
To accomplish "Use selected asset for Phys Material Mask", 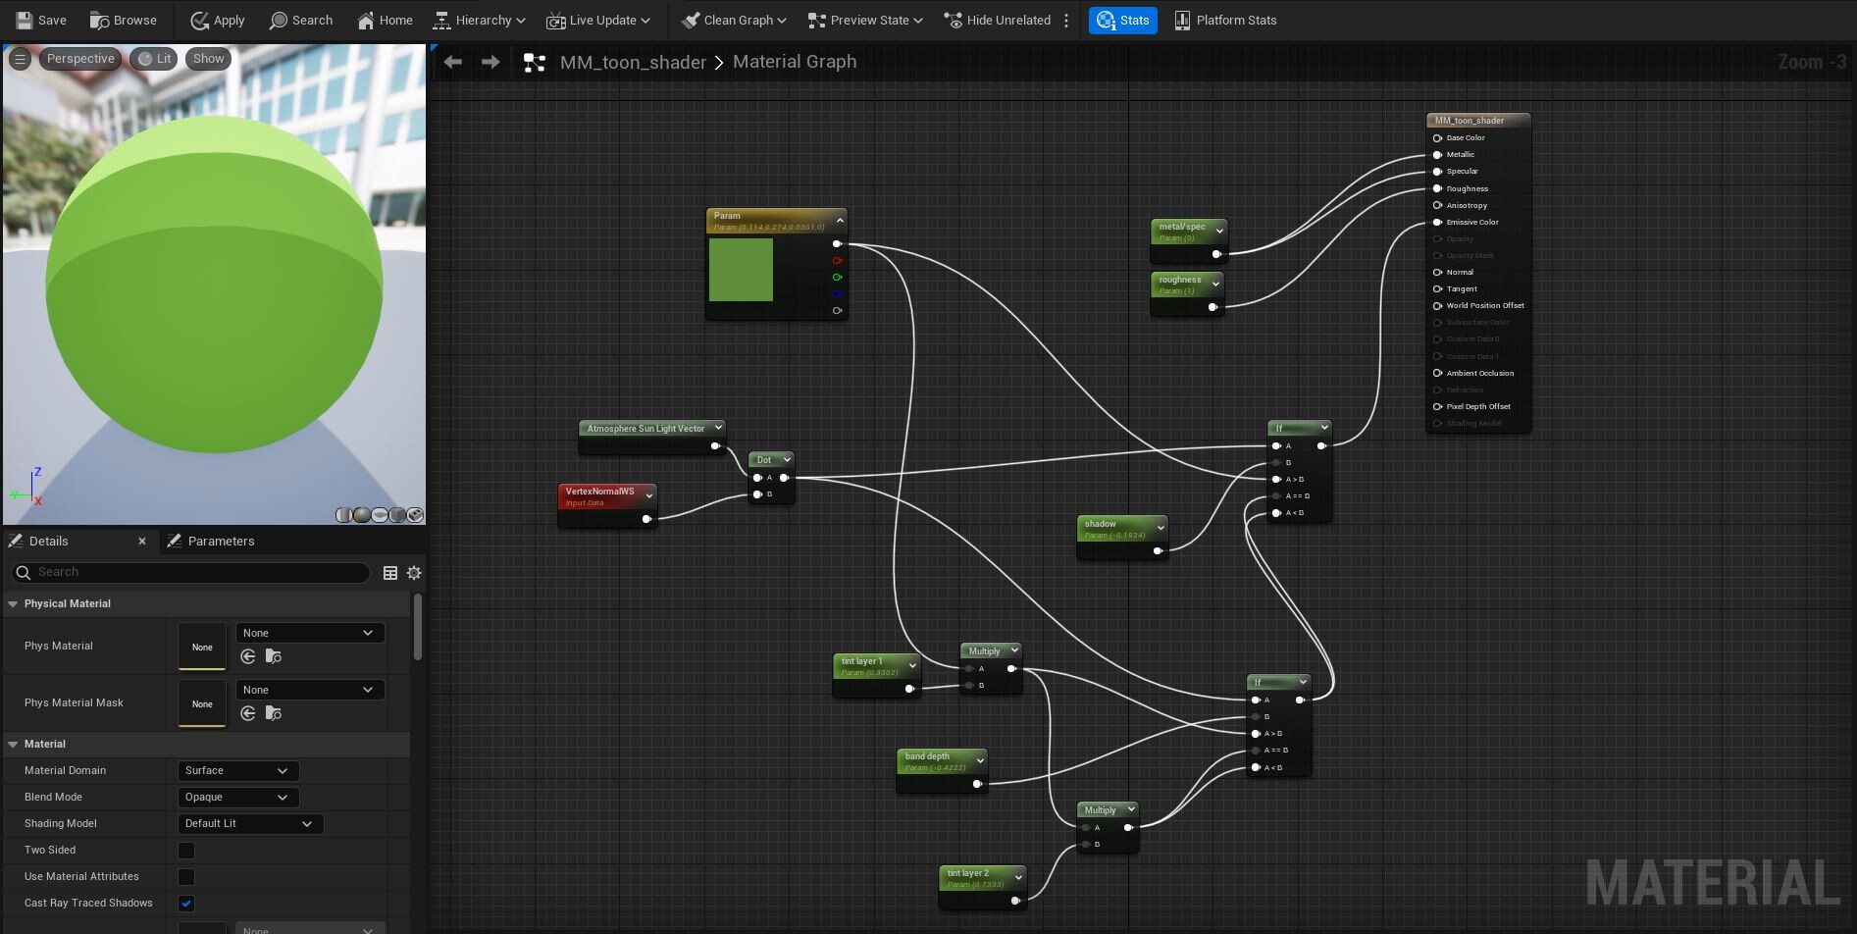I will coord(248,714).
